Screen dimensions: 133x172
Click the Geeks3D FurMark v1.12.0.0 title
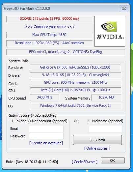pos(27,9)
